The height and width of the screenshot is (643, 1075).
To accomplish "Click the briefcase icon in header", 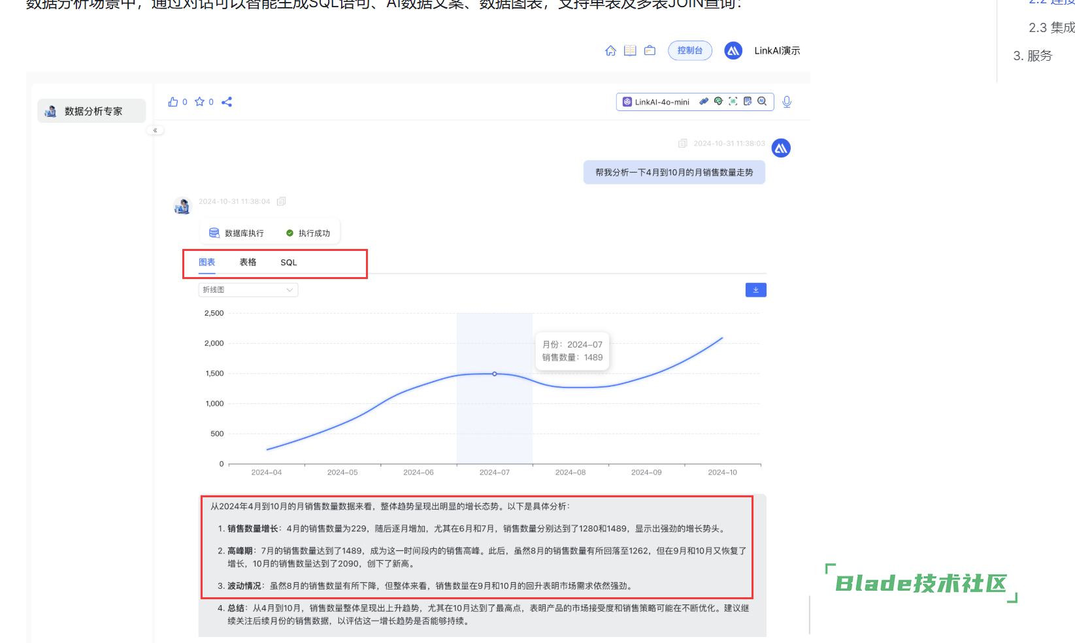I will pos(650,50).
